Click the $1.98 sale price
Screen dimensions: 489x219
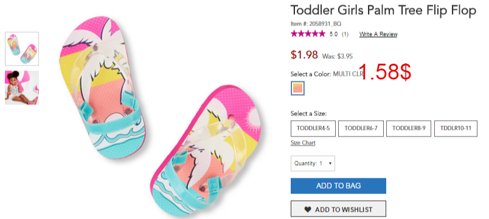coord(304,55)
